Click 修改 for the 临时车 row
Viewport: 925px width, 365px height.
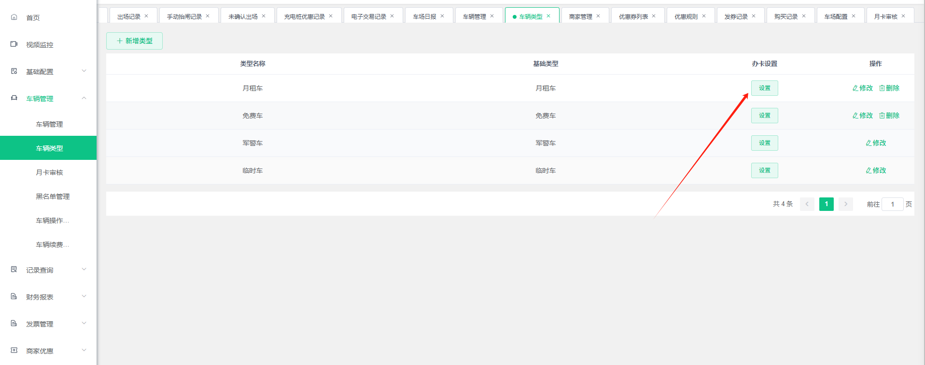pyautogui.click(x=876, y=170)
